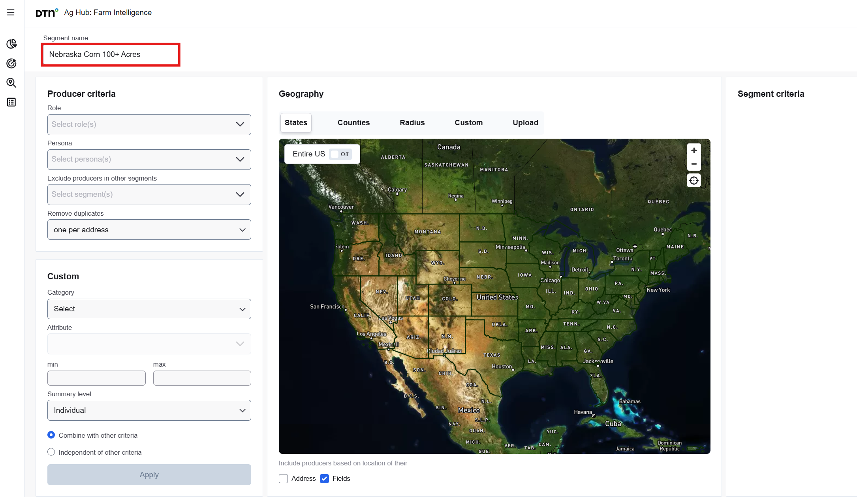
Task: Click the pie chart sidebar icon
Action: pyautogui.click(x=11, y=43)
